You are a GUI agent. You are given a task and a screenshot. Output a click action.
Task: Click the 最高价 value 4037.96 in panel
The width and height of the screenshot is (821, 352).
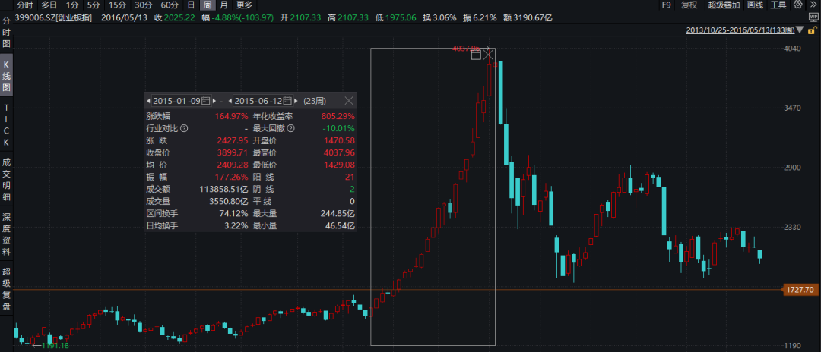click(339, 152)
